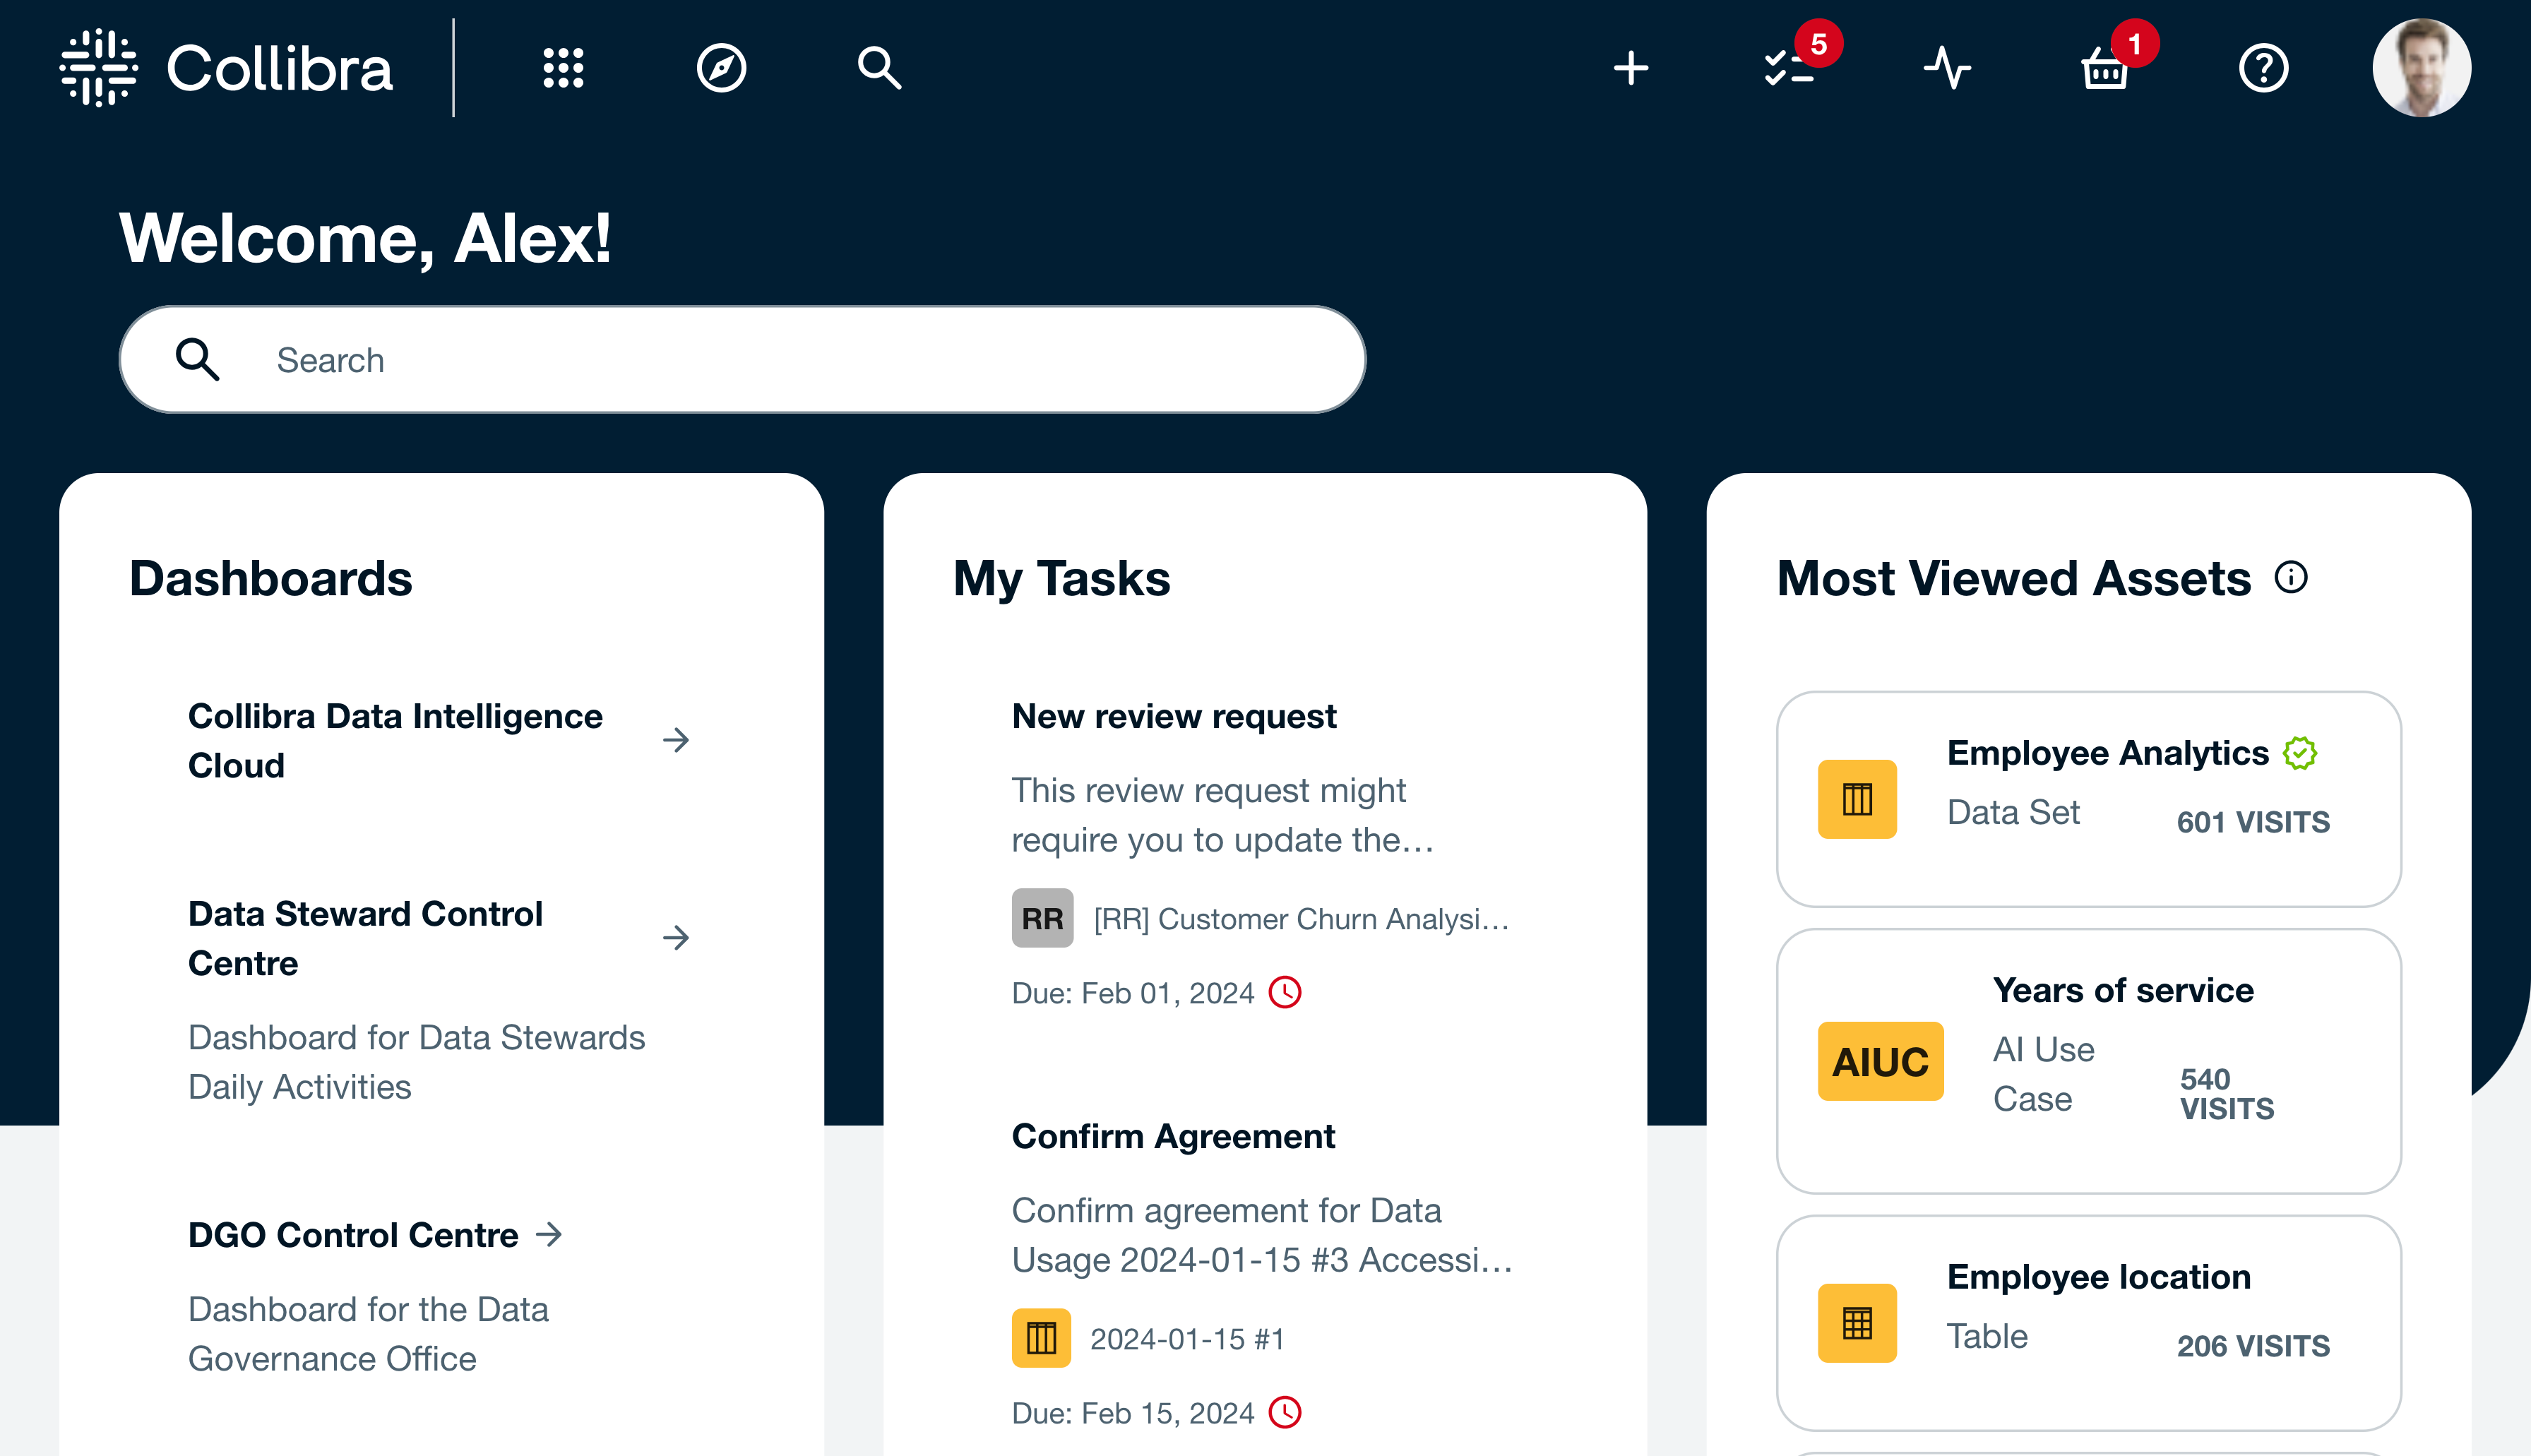Click the Most Viewed Assets info icon

pyautogui.click(x=2291, y=577)
